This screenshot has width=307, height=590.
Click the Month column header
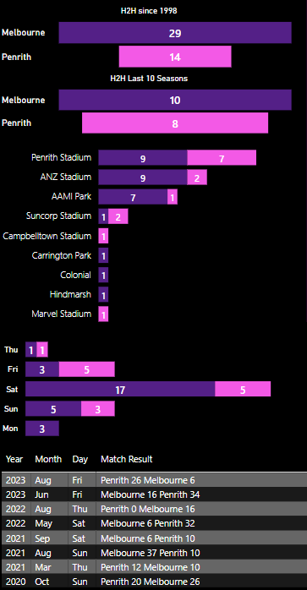click(48, 459)
